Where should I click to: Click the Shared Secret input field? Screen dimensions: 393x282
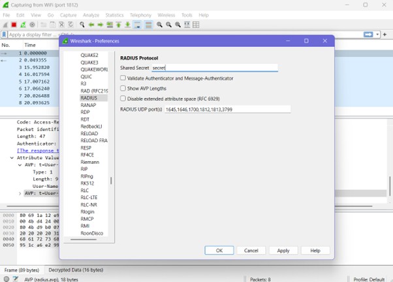click(215, 68)
